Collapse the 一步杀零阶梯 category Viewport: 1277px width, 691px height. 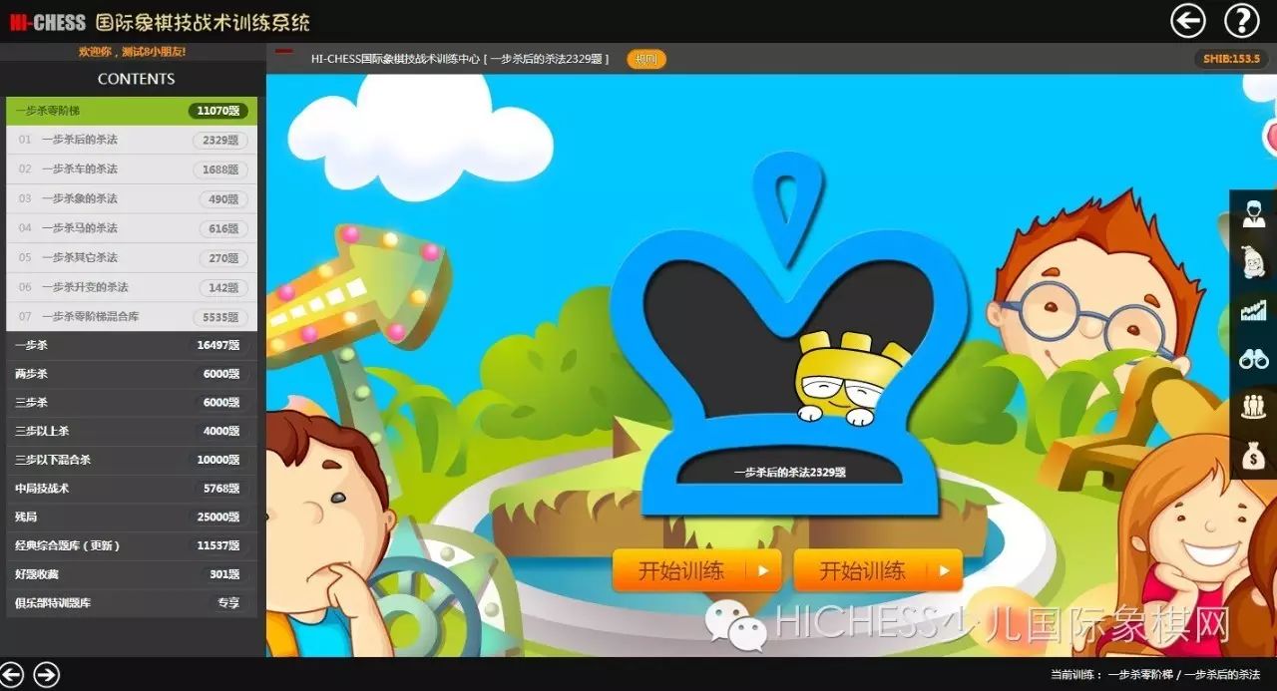[x=132, y=111]
